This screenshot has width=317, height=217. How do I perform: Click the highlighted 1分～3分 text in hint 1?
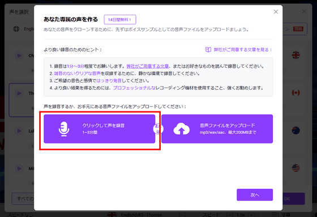coord(76,66)
